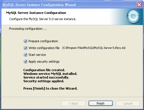Screen dimensions: 144x110
Task: Click the Finish button
Action: [101, 103]
